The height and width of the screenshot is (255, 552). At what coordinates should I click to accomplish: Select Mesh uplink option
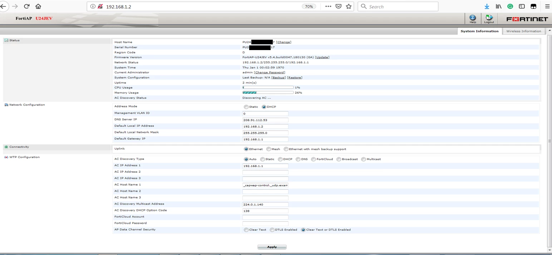point(268,149)
